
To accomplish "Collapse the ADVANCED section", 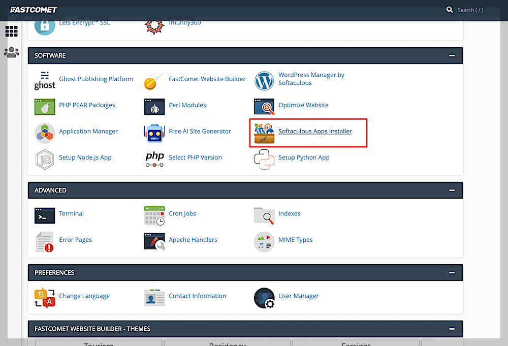I will pyautogui.click(x=452, y=191).
